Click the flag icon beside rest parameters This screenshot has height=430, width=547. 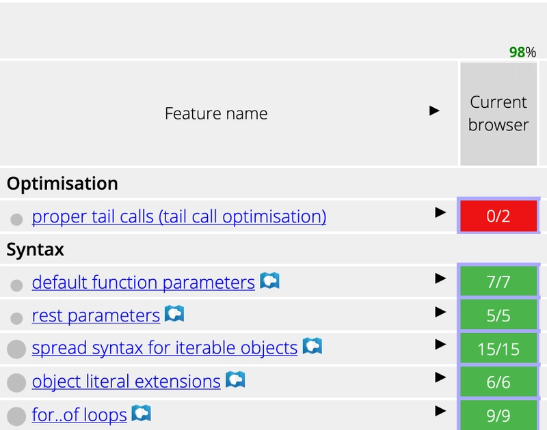[174, 315]
